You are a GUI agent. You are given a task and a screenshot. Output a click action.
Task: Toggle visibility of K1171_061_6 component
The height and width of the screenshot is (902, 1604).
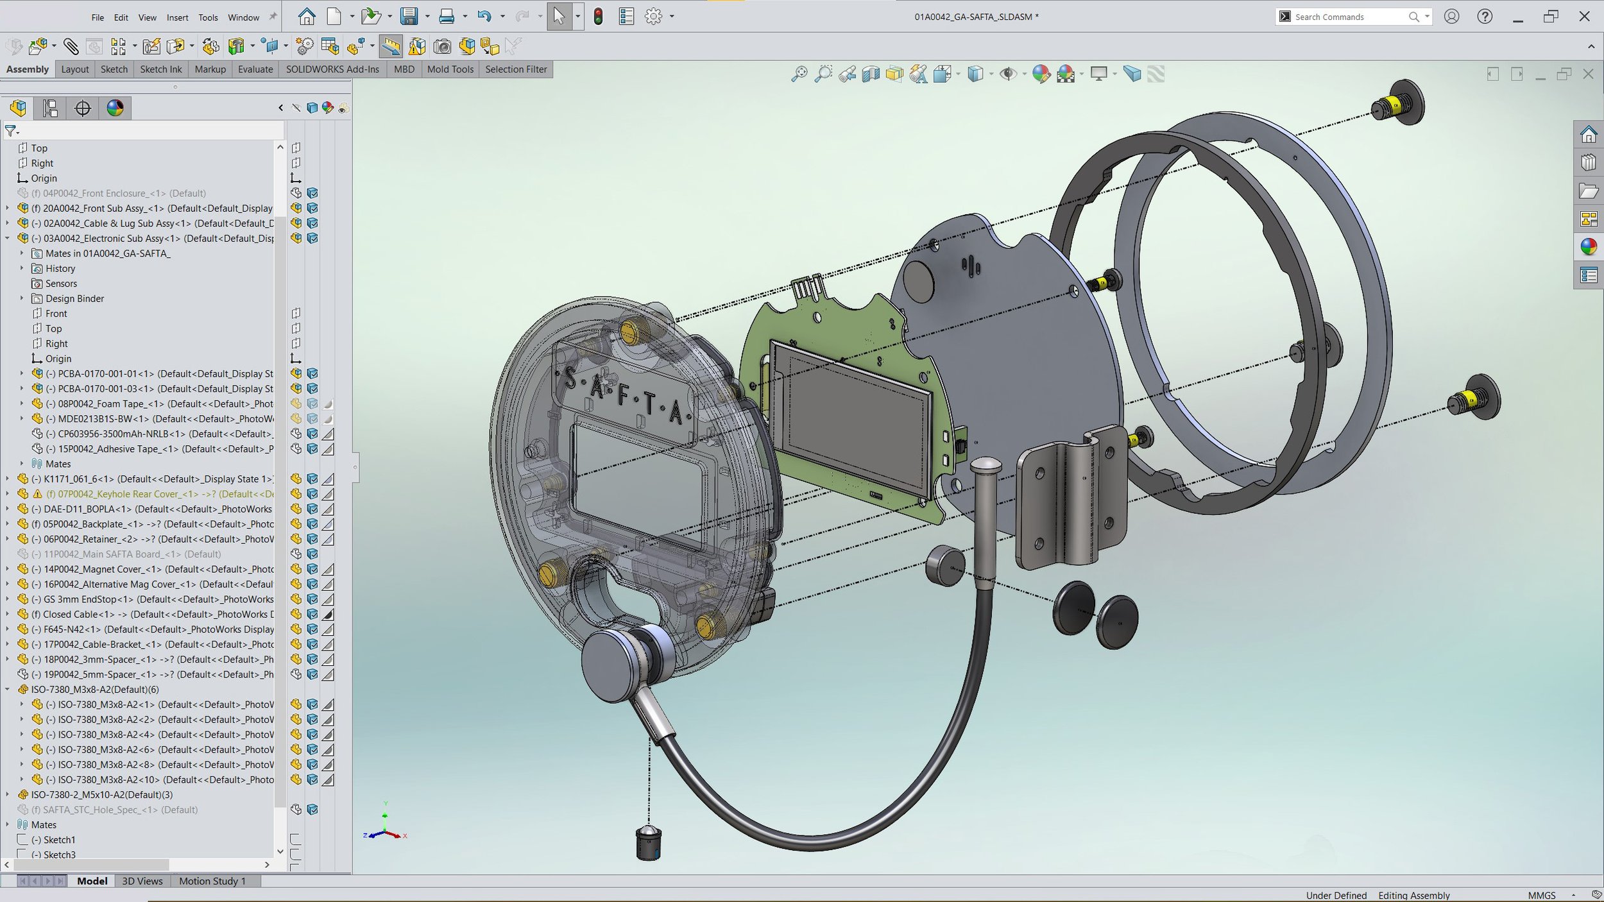[x=296, y=479]
